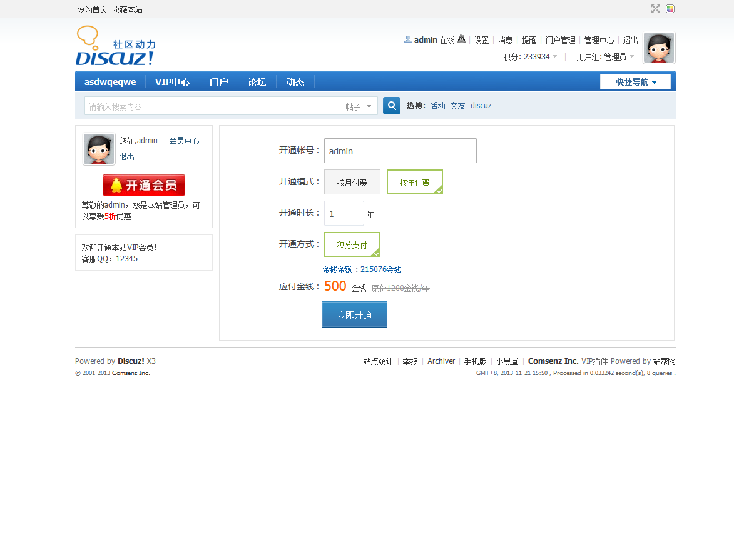Open the asdwqeqwe nav tab

click(x=110, y=82)
